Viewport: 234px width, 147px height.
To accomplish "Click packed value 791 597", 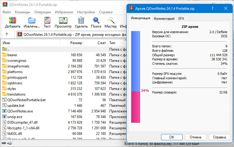I will (x=100, y=66).
